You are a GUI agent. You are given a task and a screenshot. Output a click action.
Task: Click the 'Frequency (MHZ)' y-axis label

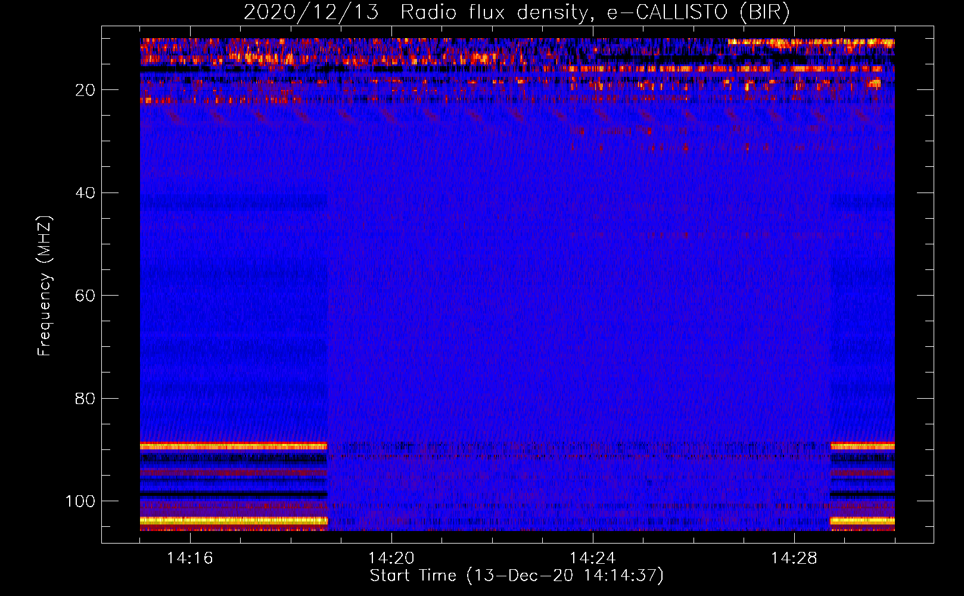pyautogui.click(x=45, y=286)
